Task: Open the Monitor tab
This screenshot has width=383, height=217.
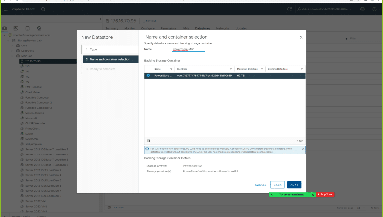Action: coord(130,28)
